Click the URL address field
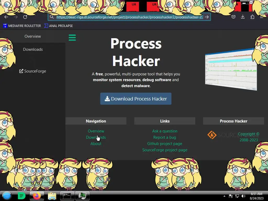Viewport: 268px width, 201px height. [x=130, y=17]
